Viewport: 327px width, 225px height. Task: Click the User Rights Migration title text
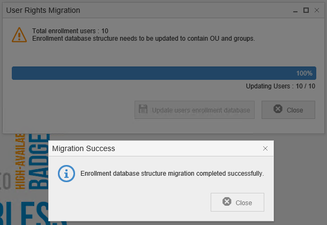tap(43, 10)
